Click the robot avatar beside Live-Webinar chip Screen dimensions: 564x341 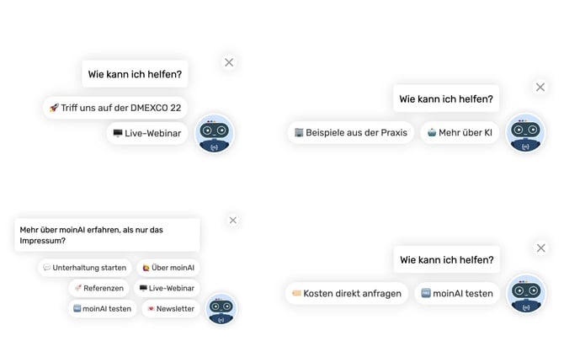click(214, 134)
